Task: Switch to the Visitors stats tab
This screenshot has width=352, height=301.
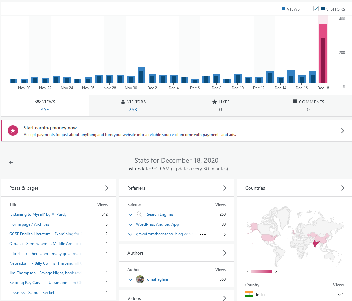Action: (133, 106)
